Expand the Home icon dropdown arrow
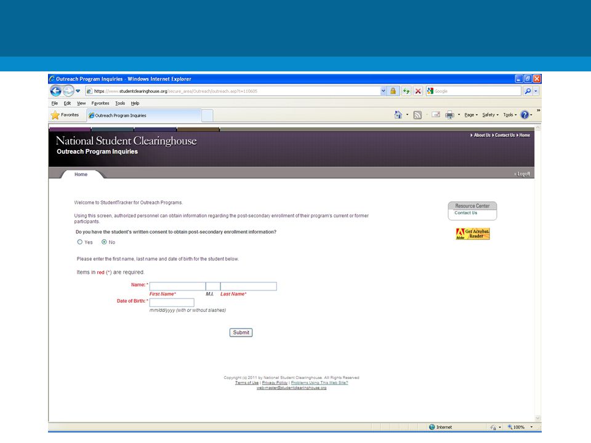The height and width of the screenshot is (443, 591). [x=407, y=115]
